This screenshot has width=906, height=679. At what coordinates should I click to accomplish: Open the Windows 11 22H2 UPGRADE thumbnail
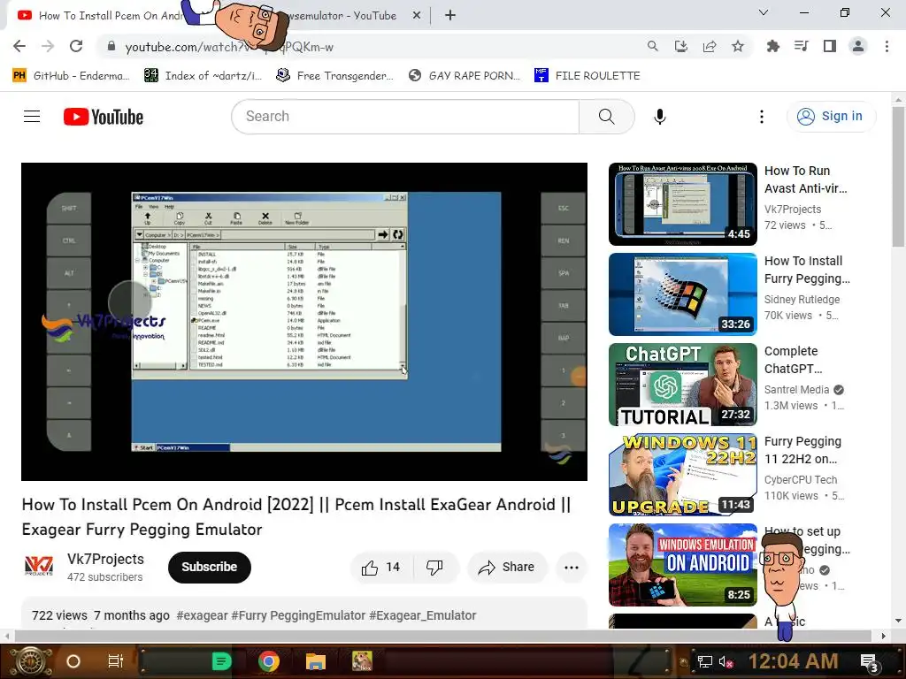[x=683, y=475]
